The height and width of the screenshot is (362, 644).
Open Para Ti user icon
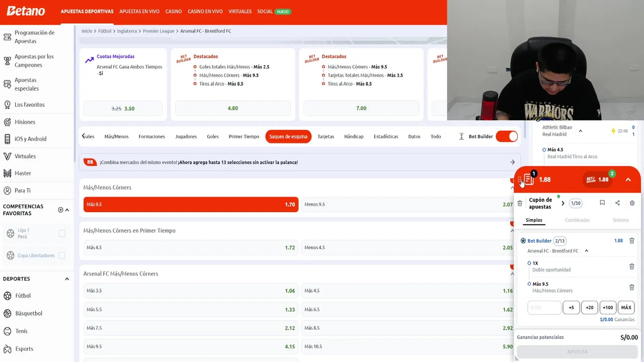7,191
